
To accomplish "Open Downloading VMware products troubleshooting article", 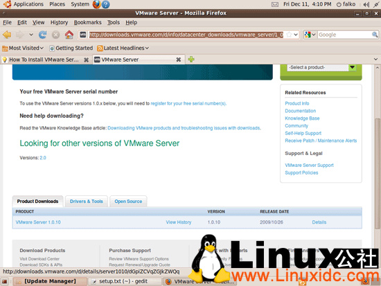I will (184, 128).
